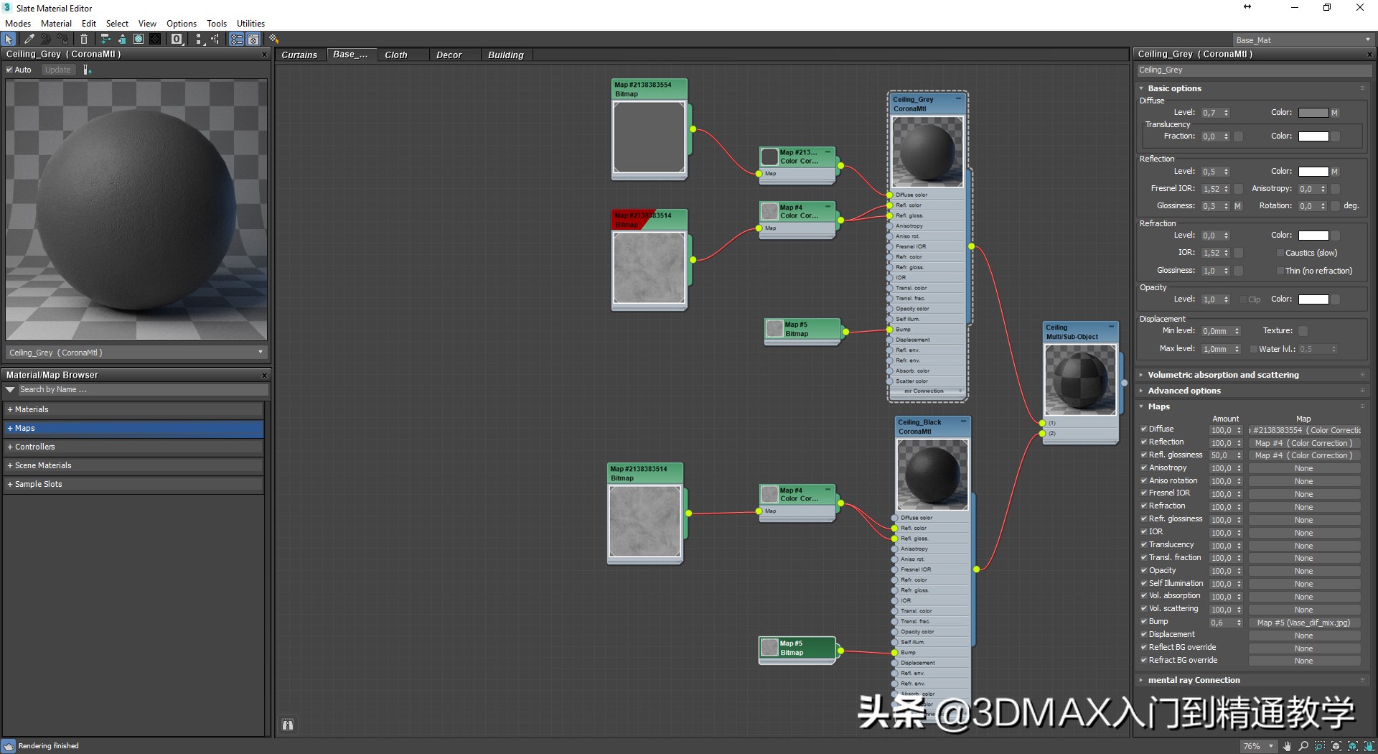The height and width of the screenshot is (754, 1378).
Task: Select the Pan tool in the status bar
Action: coord(1286,747)
